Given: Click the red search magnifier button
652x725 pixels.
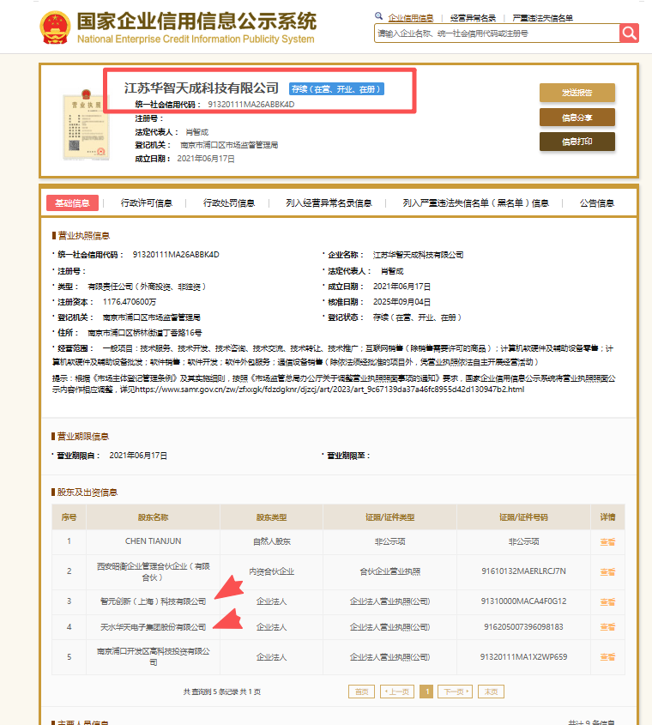Looking at the screenshot, I should click(629, 33).
